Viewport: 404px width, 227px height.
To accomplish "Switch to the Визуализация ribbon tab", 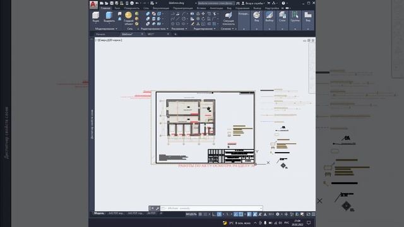I will [161, 8].
